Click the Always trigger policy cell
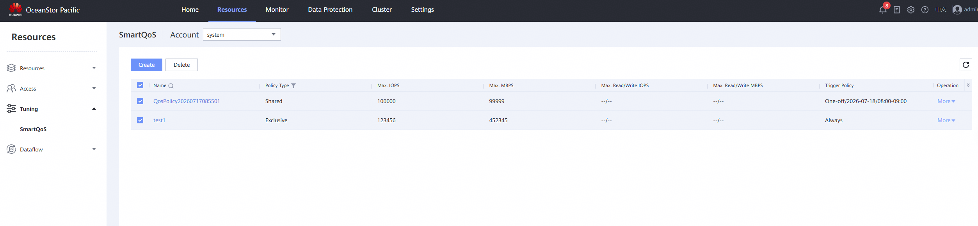 834,120
